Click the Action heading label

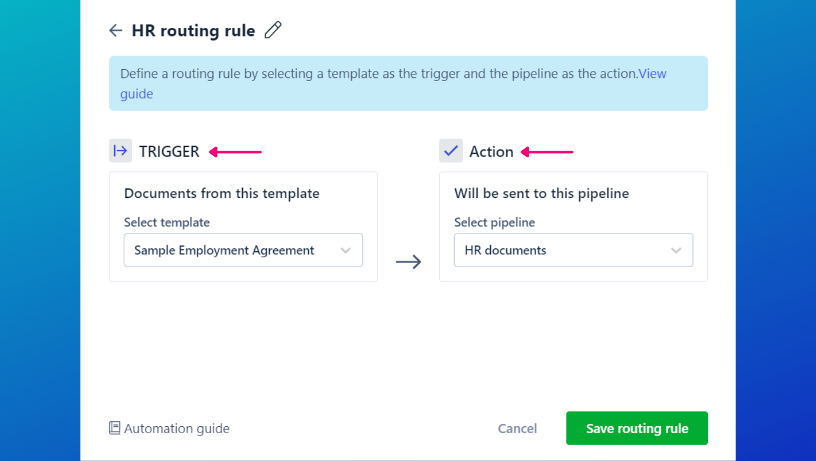click(x=491, y=152)
